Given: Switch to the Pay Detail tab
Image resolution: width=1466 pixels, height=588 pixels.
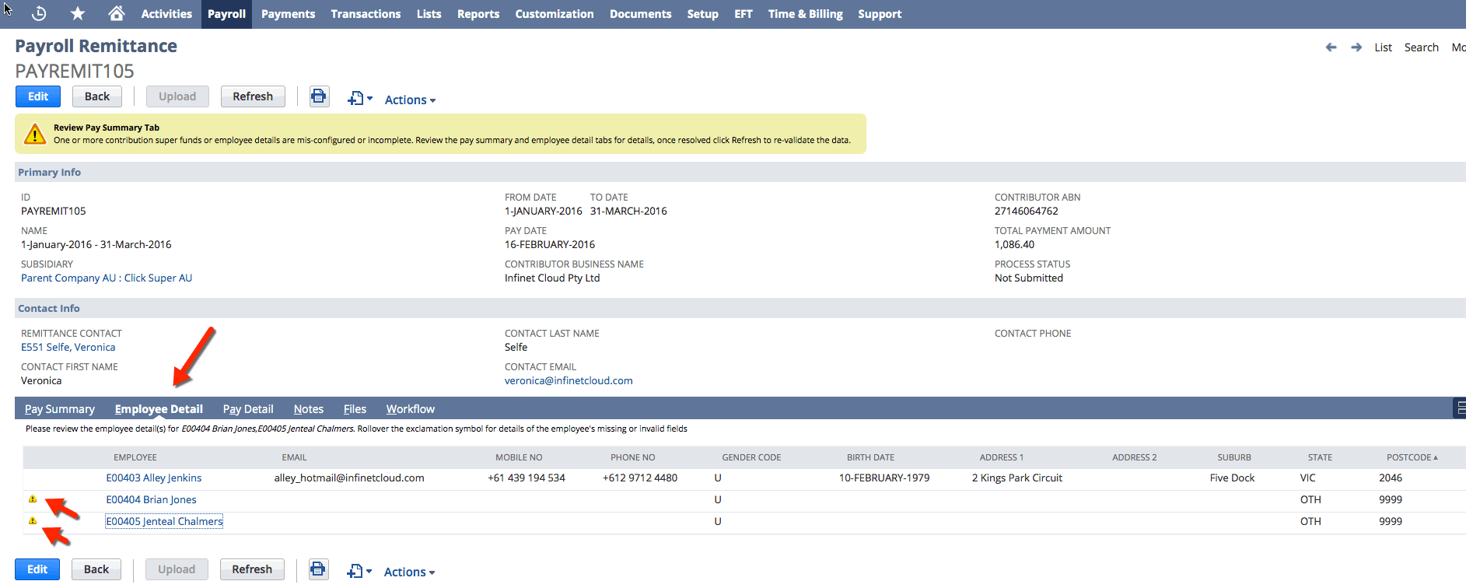Looking at the screenshot, I should coord(248,409).
